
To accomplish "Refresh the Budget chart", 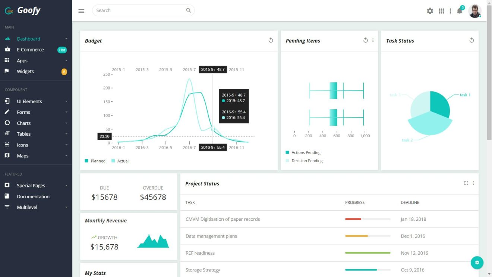I will [271, 40].
